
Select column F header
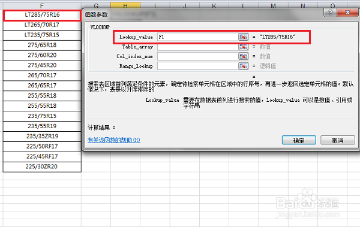click(x=42, y=6)
